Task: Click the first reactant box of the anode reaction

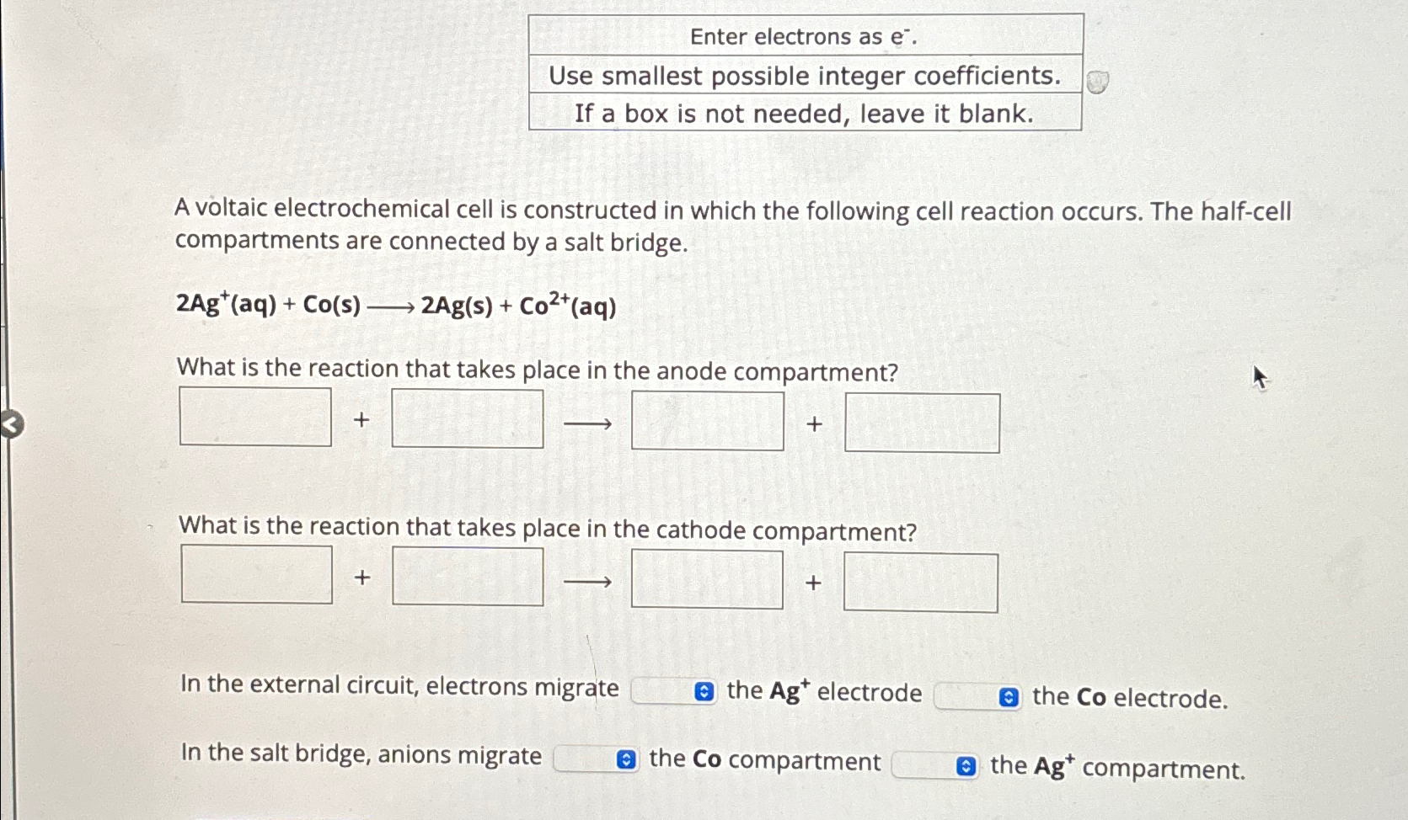Action: click(255, 417)
